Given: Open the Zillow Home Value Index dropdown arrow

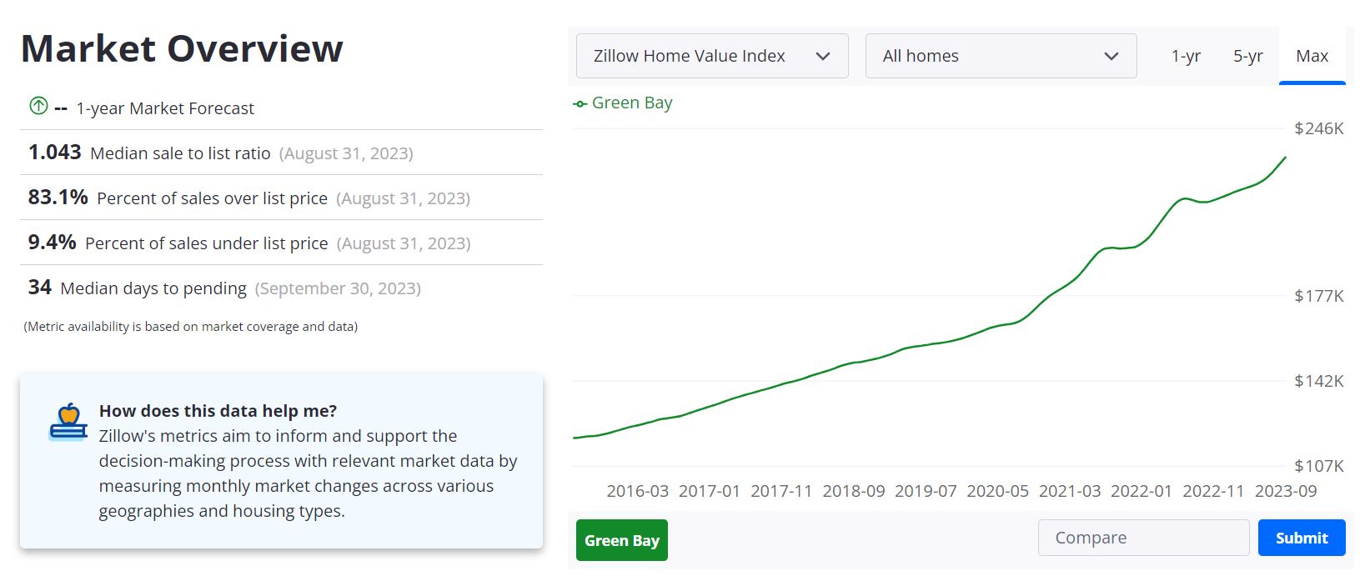Looking at the screenshot, I should pyautogui.click(x=824, y=56).
